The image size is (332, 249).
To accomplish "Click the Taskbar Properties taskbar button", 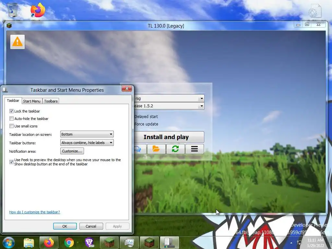I will pyautogui.click(x=169, y=243).
